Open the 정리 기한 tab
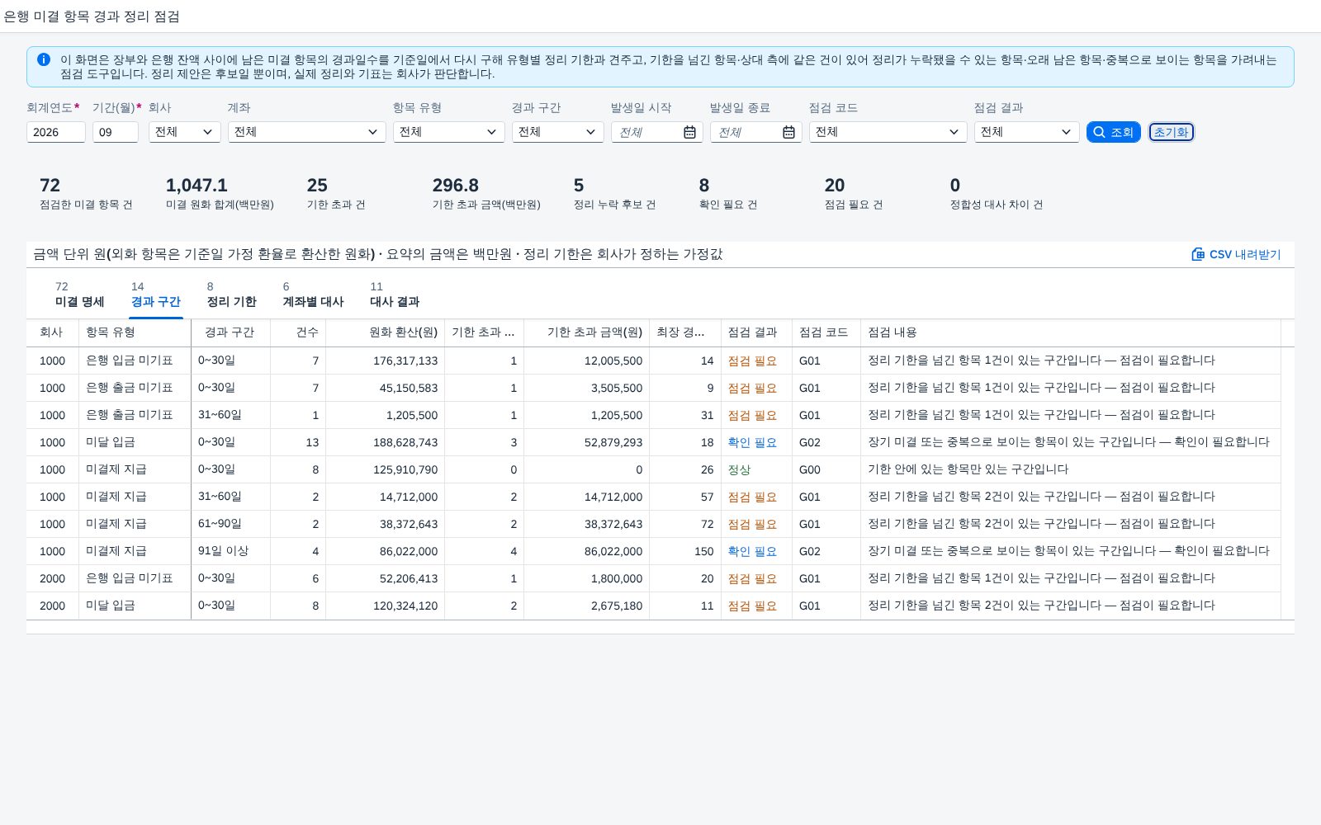Screen dimensions: 1321x825 point(231,295)
